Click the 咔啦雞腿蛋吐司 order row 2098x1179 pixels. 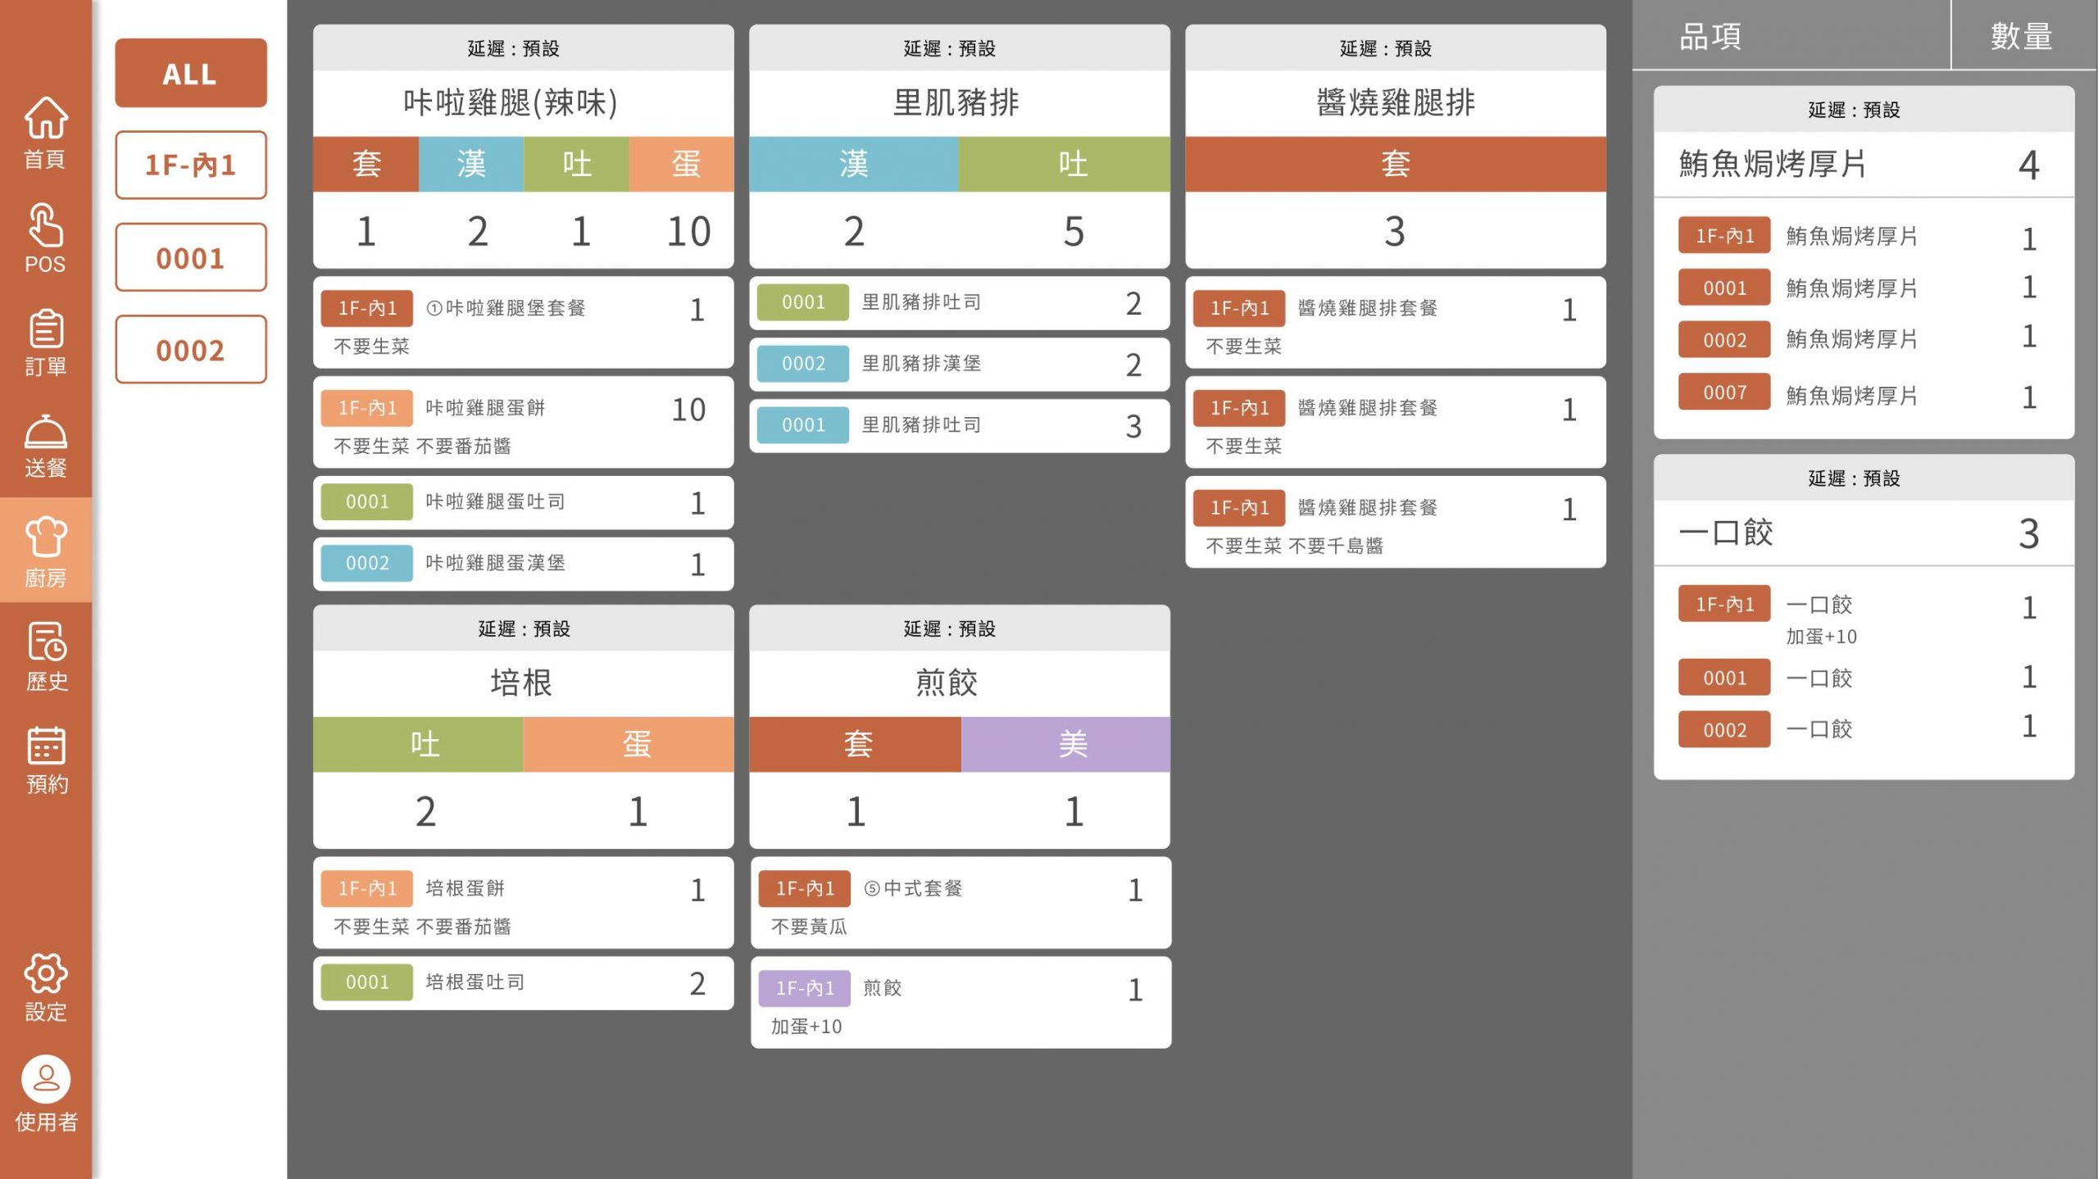(x=523, y=502)
